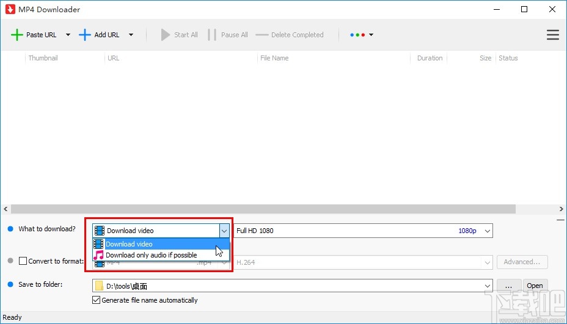Image resolution: width=567 pixels, height=324 pixels.
Task: Open the Full HD 1080 quality dropdown
Action: tap(488, 231)
